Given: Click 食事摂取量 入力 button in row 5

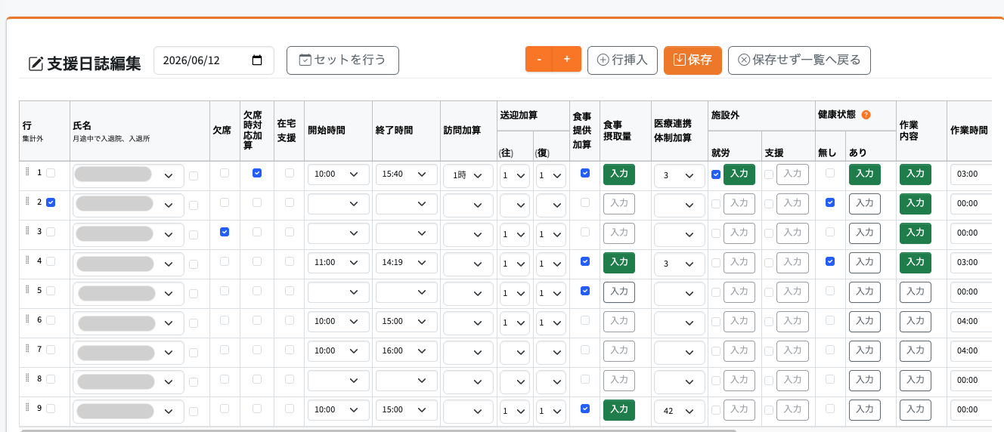Looking at the screenshot, I should [619, 292].
